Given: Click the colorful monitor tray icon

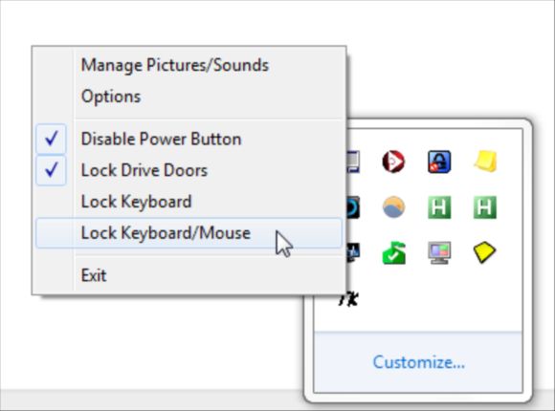Looking at the screenshot, I should (x=439, y=252).
